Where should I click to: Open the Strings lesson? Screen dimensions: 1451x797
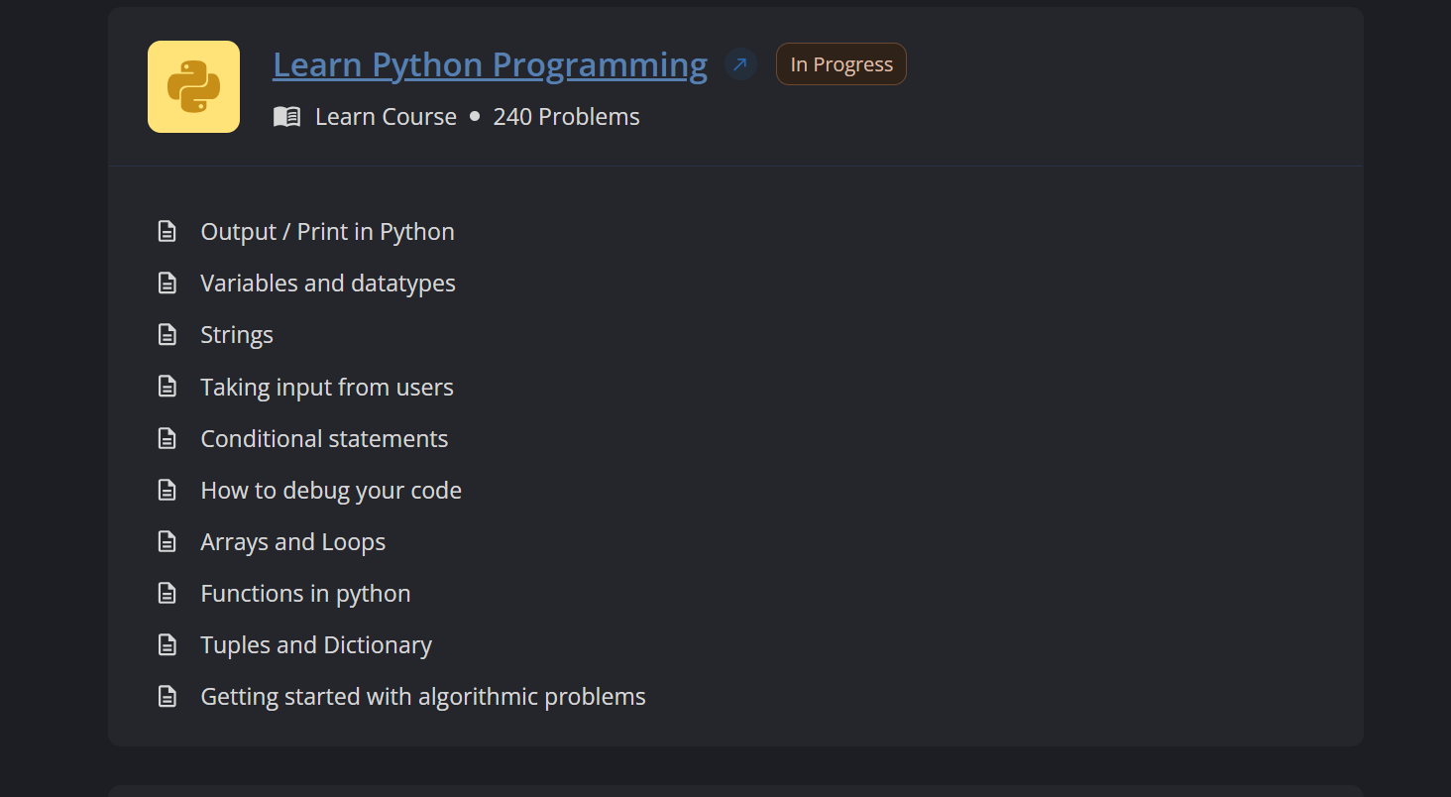[x=237, y=335]
